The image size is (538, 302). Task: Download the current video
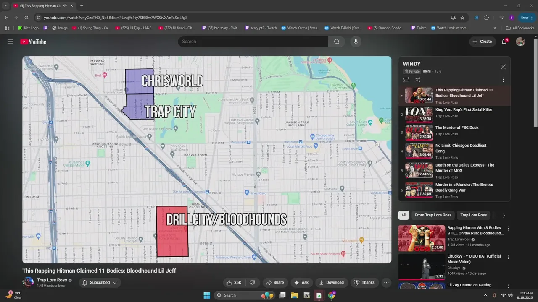pos(332,282)
